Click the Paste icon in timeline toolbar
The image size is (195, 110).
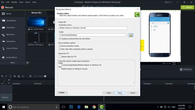coord(19,76)
